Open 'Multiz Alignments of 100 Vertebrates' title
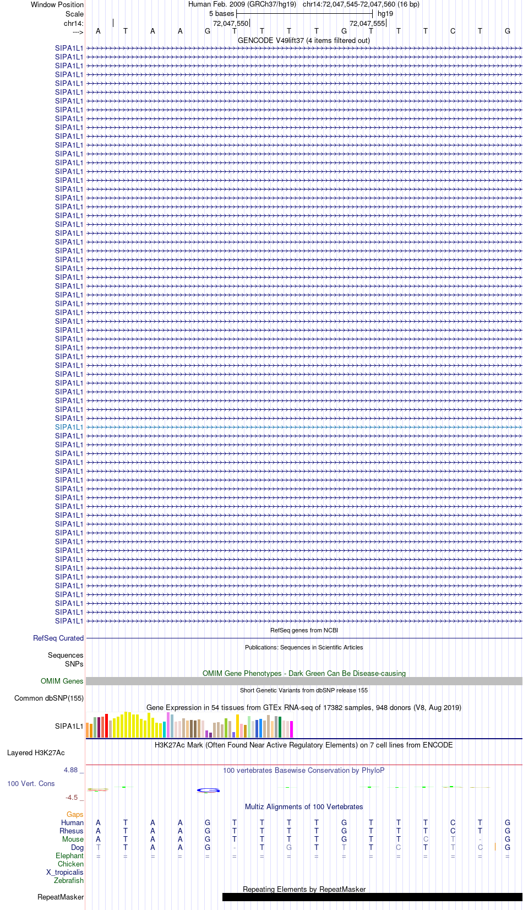Image resolution: width=523 pixels, height=910 pixels. coord(304,806)
